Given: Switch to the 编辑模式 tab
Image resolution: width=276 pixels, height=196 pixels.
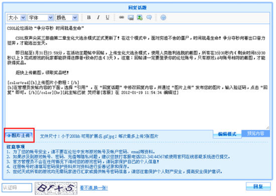Looking at the screenshot, I should 227,134.
